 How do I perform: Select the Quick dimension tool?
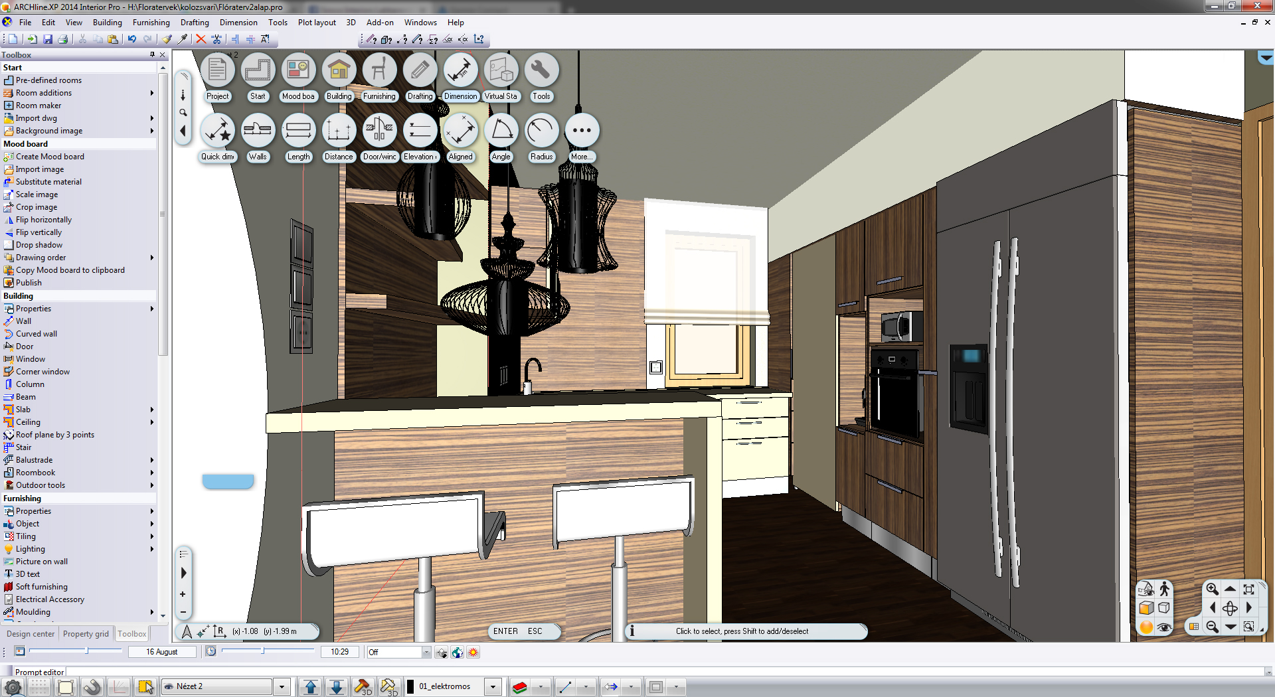[217, 131]
